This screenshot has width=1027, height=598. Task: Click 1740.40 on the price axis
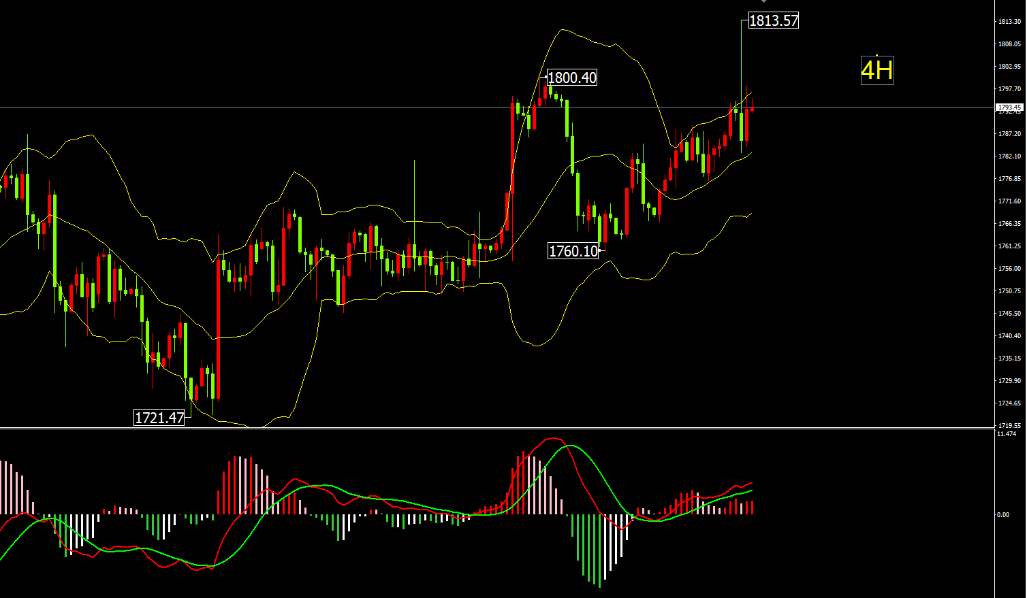(x=1009, y=336)
